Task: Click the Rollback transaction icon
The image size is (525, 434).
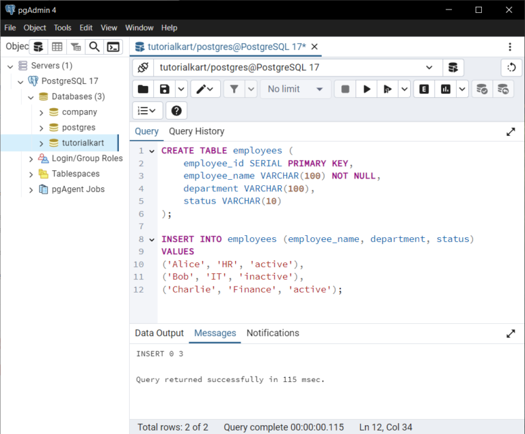Action: [x=503, y=89]
